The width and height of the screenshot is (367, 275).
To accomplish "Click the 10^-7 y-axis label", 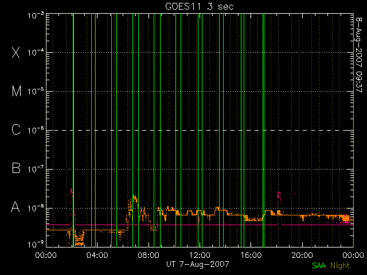I will 36,169.
